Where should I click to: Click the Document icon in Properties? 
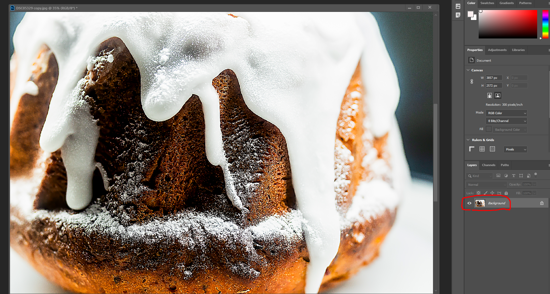click(x=471, y=60)
